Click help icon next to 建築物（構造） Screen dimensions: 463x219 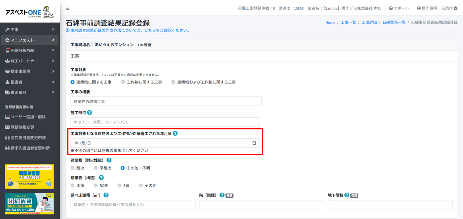pos(101,177)
